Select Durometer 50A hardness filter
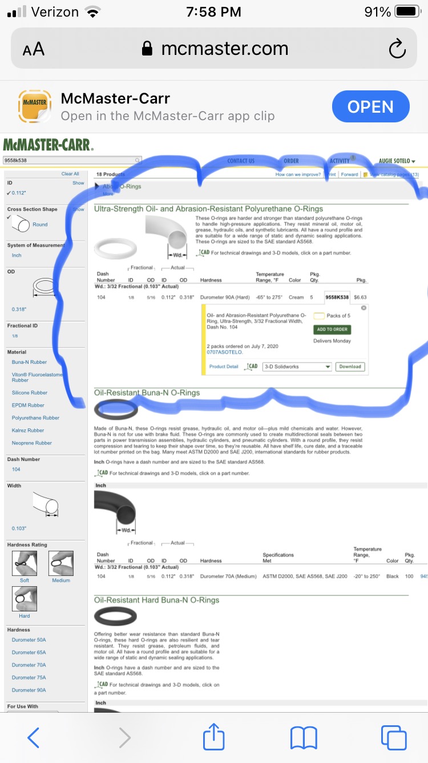The width and height of the screenshot is (428, 763). pos(29,640)
